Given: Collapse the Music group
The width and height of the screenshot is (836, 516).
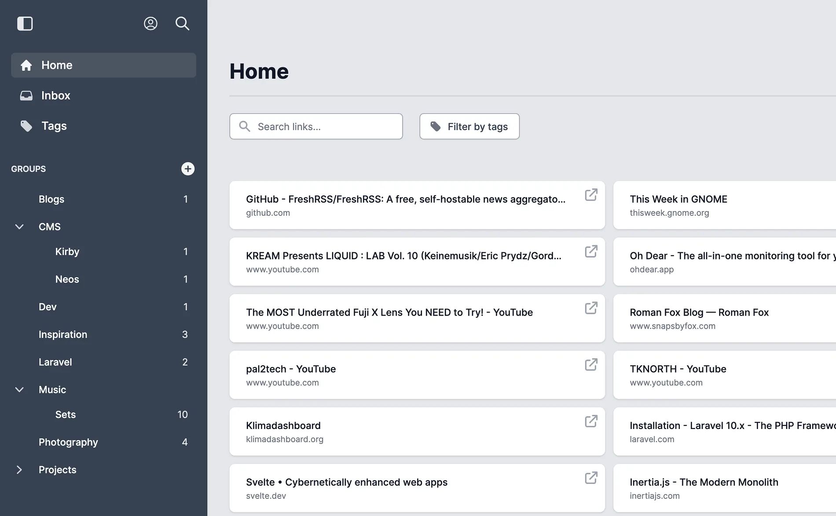Looking at the screenshot, I should (x=19, y=390).
